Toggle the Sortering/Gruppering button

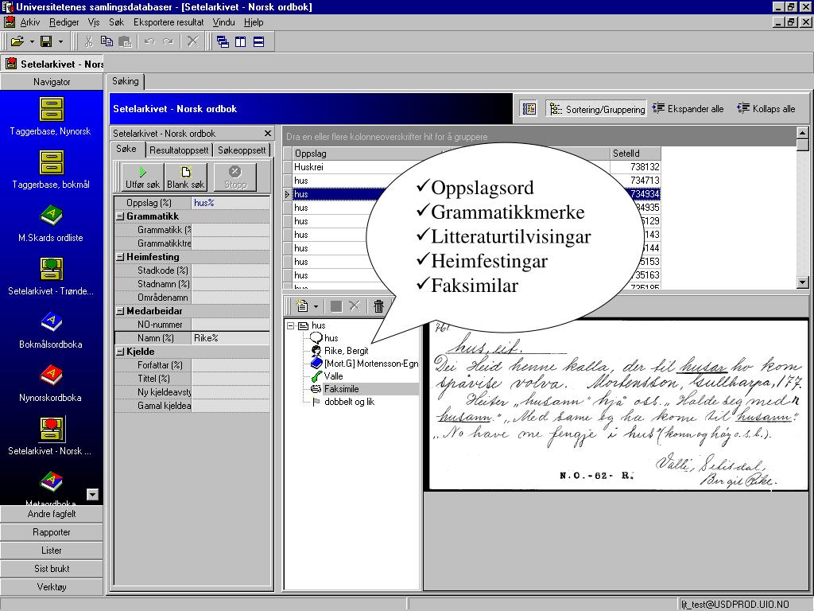[596, 108]
